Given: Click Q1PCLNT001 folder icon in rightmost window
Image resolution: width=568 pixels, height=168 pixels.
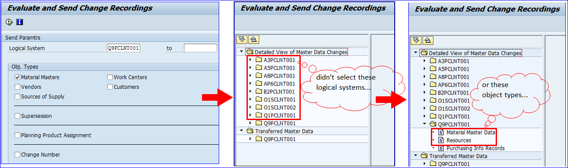Looking at the screenshot, I should click(433, 116).
